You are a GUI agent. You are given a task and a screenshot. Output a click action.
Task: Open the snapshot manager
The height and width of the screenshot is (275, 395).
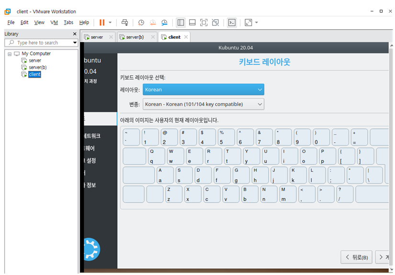pos(164,23)
